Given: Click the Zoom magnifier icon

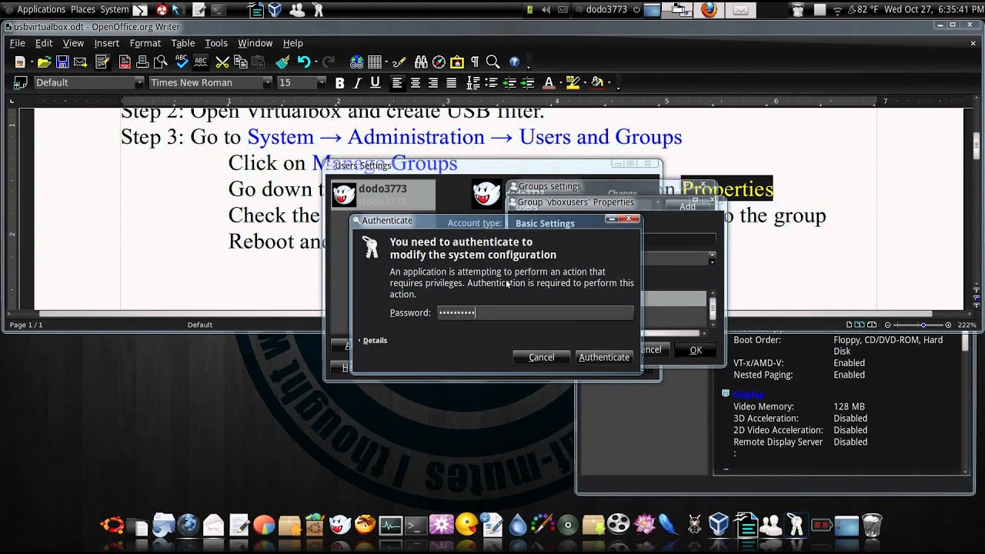Looking at the screenshot, I should [492, 62].
